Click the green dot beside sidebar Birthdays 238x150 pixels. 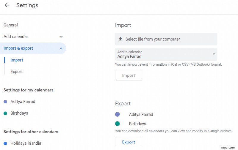pos(5,113)
